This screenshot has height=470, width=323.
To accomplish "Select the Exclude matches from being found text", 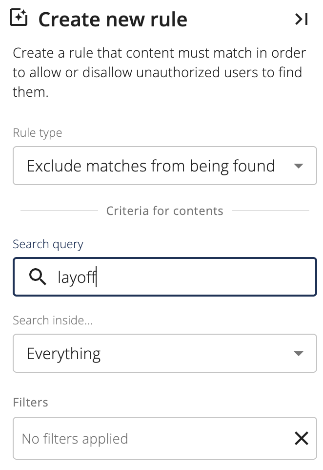I will coord(151,166).
